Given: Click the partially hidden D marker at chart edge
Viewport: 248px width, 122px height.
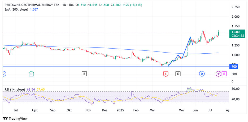Looking at the screenshot, I should 3,74.
